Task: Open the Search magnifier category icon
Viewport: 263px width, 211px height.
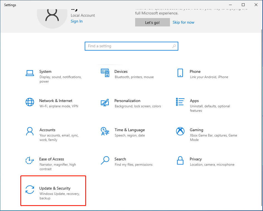Action: (x=105, y=160)
